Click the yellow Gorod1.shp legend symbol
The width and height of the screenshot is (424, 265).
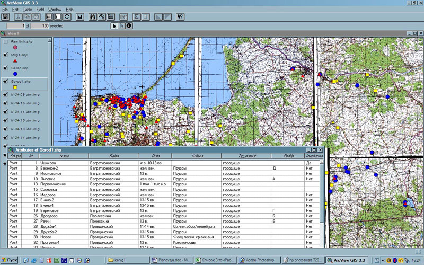click(14, 87)
